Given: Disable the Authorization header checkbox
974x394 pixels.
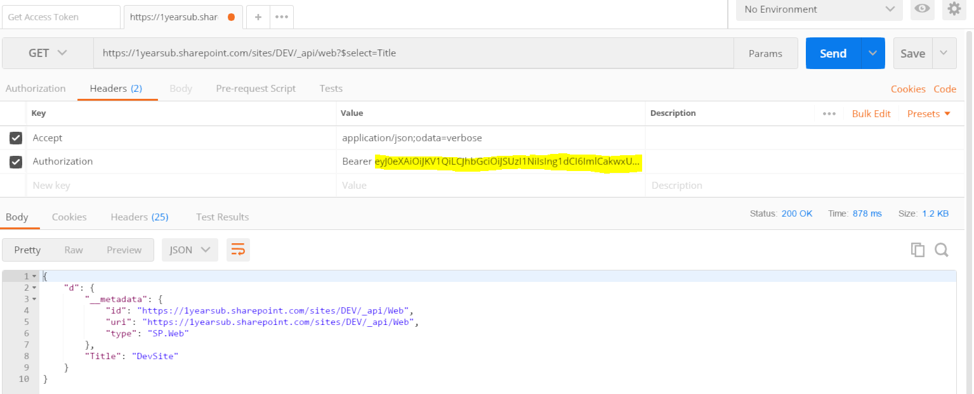Looking at the screenshot, I should coord(15,162).
